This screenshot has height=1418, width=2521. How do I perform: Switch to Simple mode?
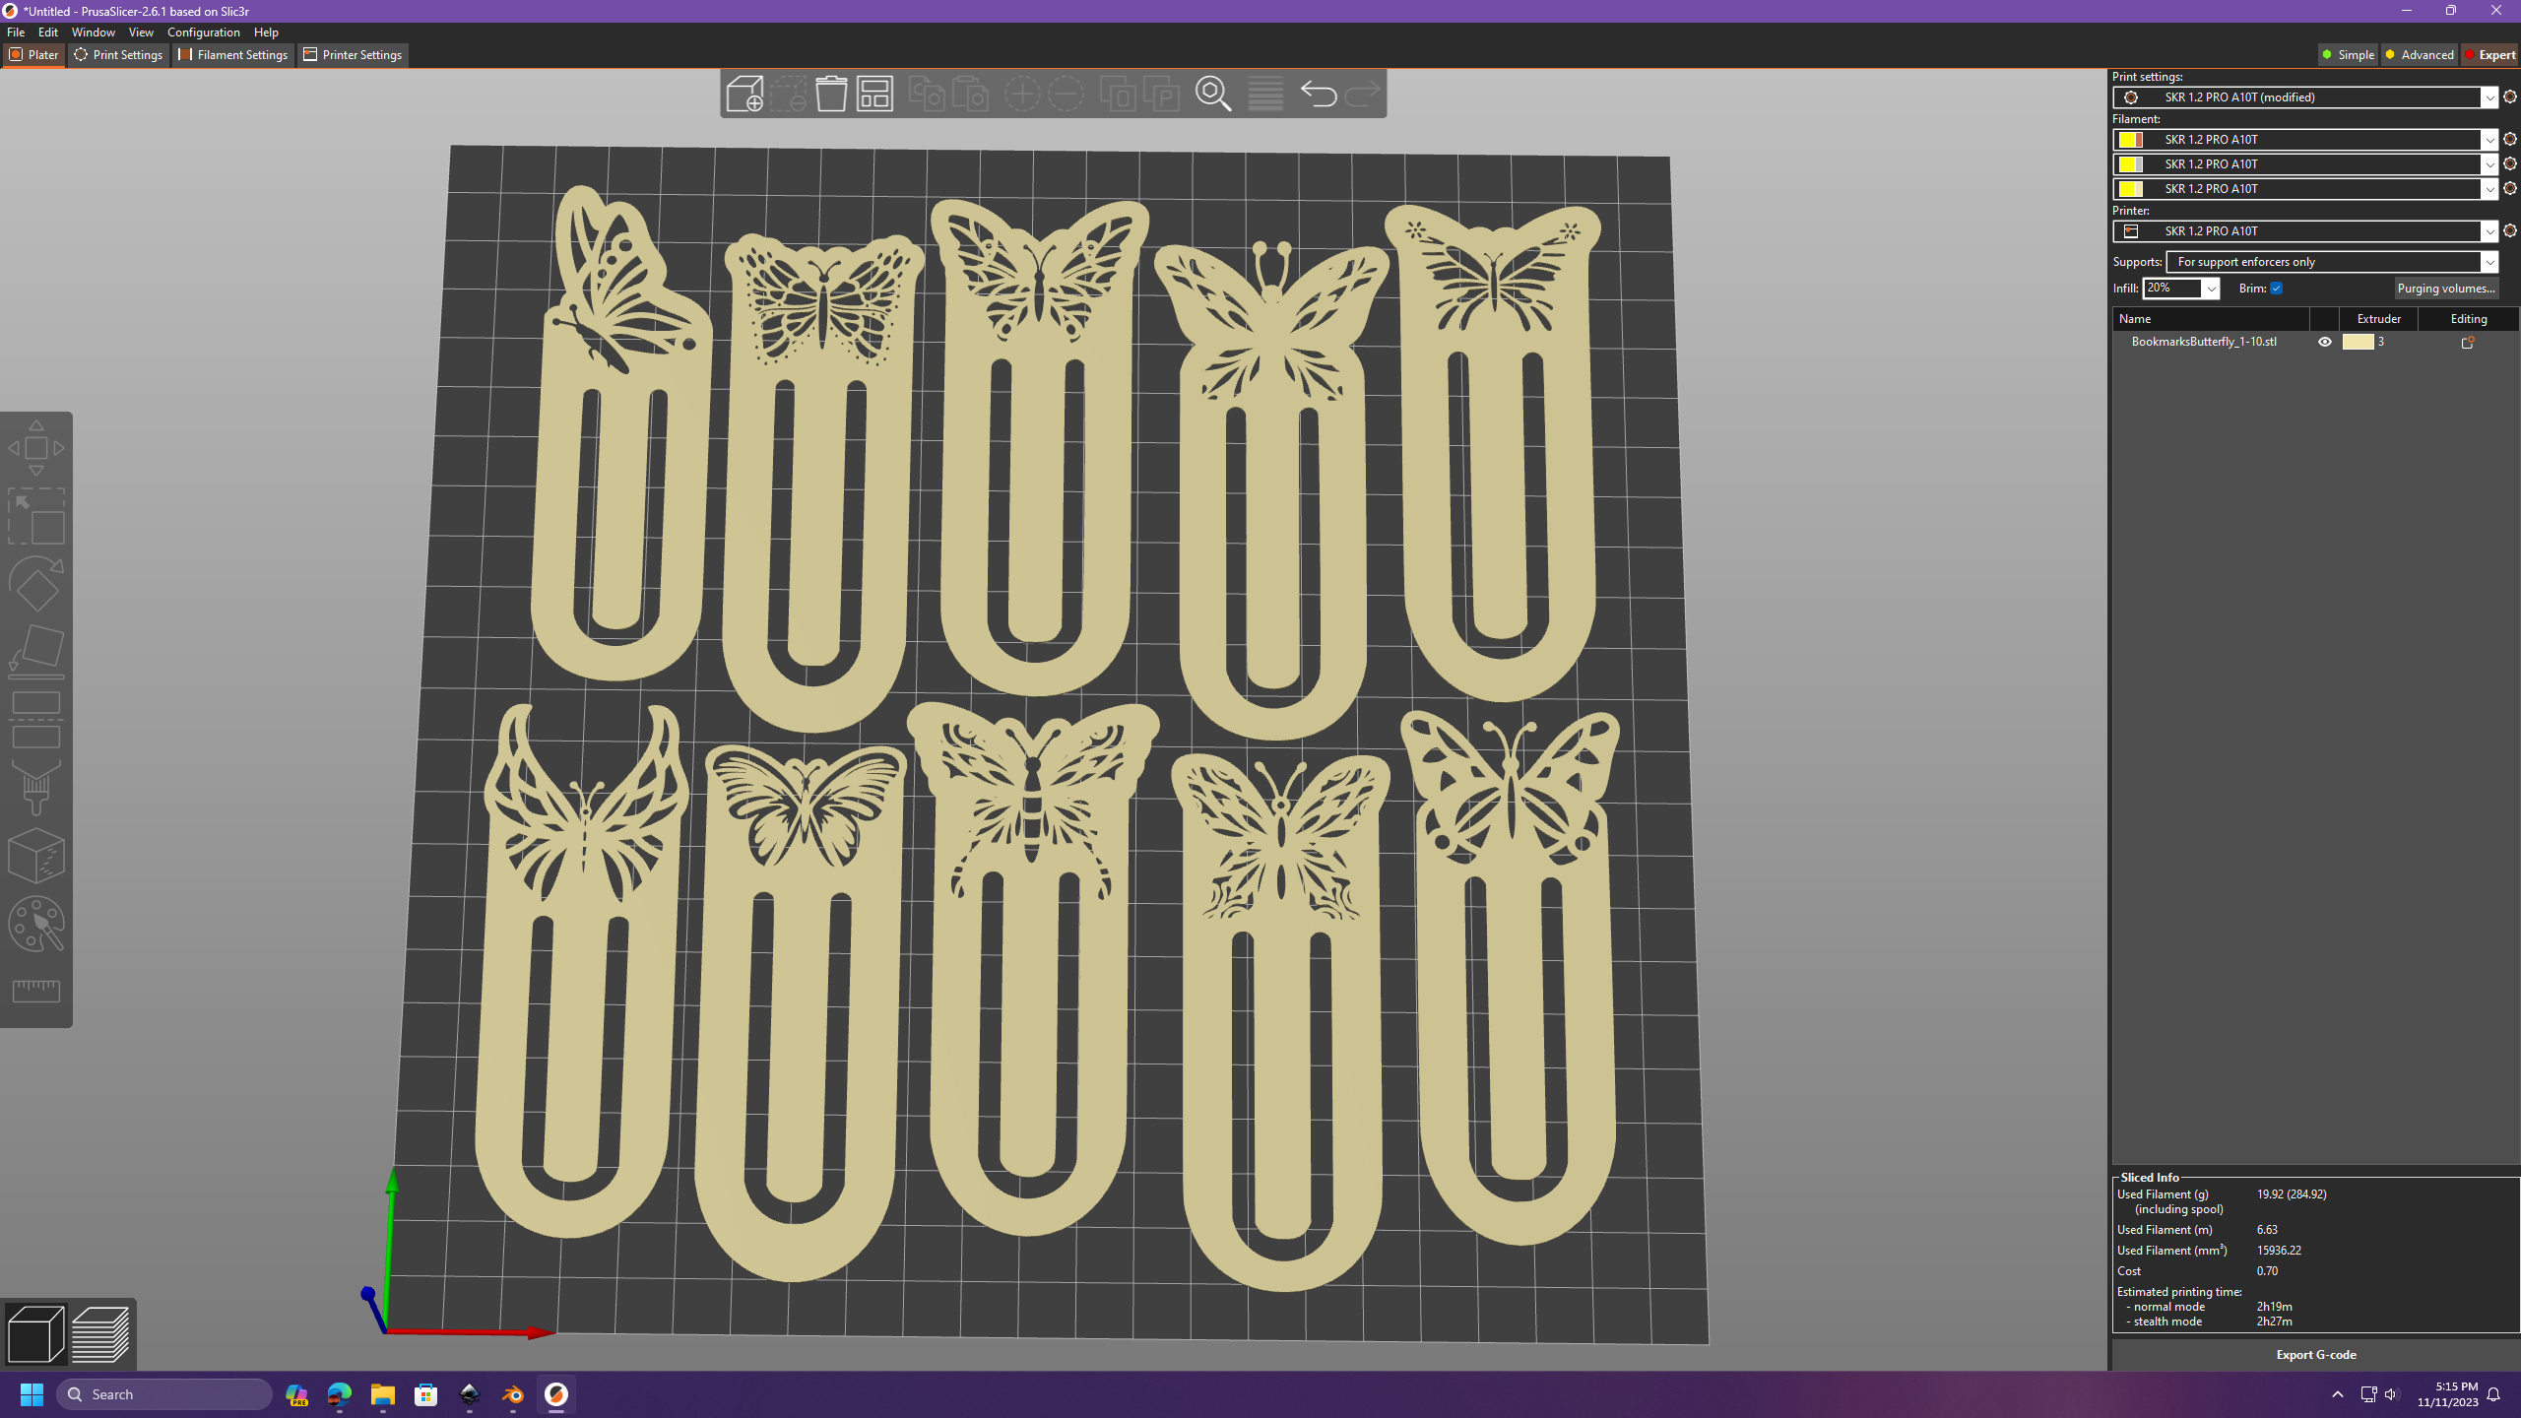(x=2348, y=55)
